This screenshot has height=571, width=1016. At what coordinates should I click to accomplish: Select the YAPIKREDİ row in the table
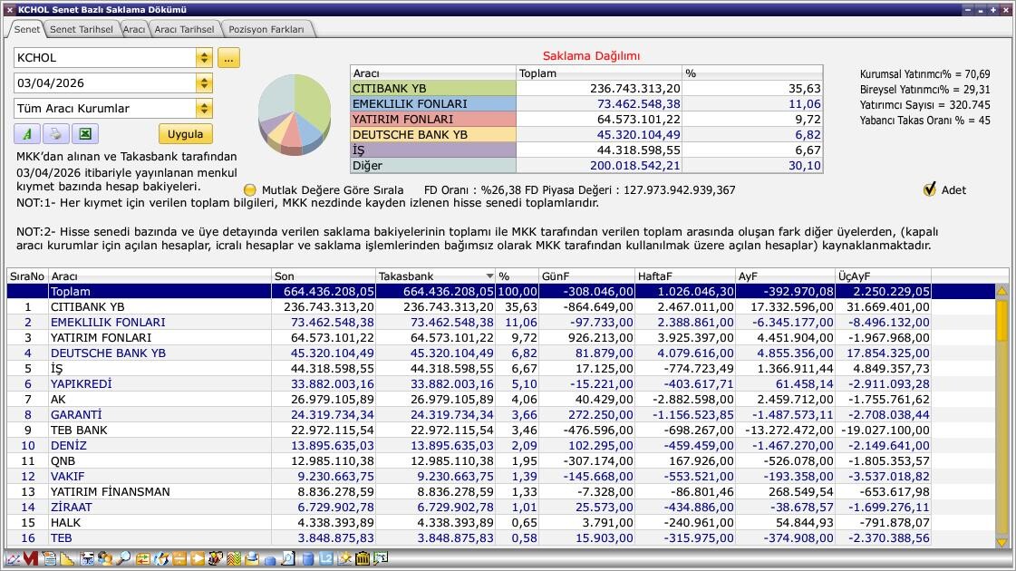[x=81, y=384]
